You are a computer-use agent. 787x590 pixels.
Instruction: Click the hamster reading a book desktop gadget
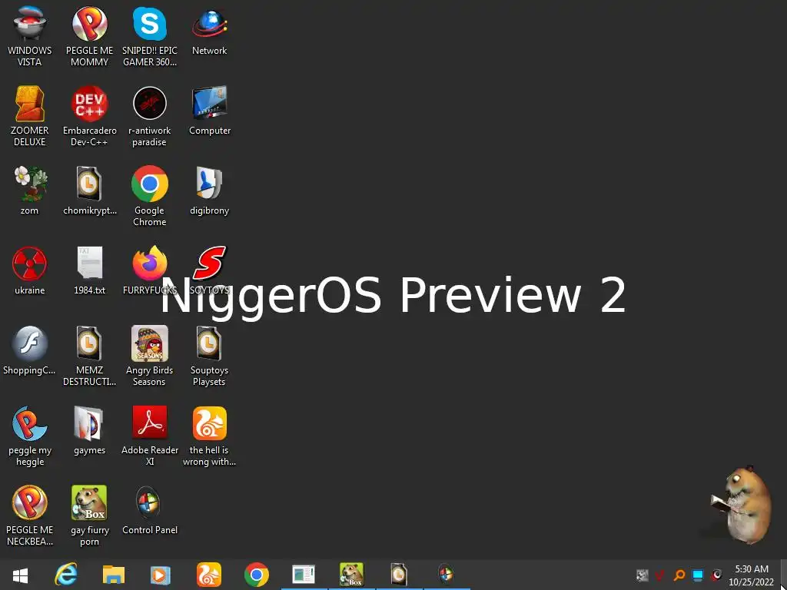[742, 504]
